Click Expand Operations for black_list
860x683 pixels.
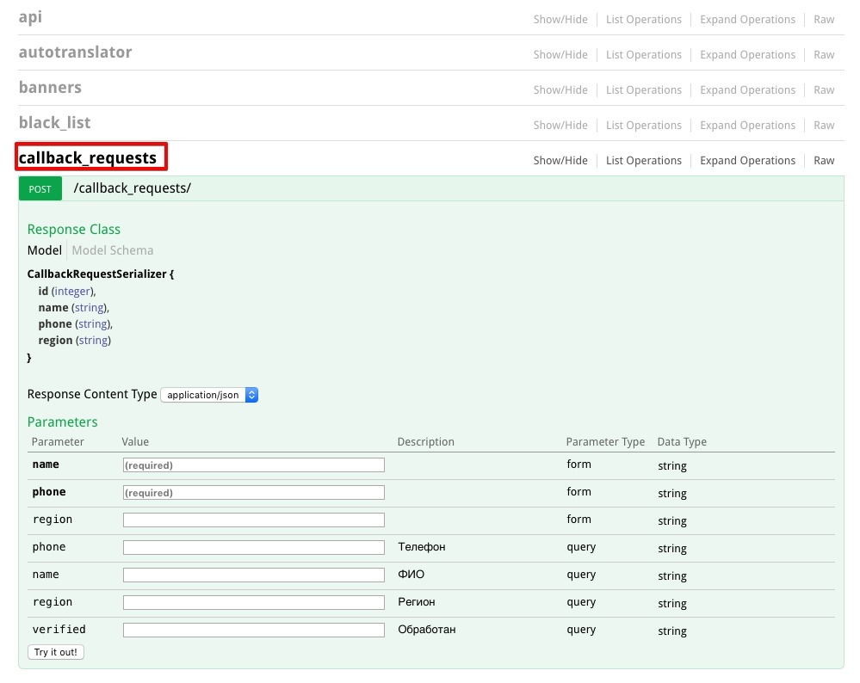point(747,126)
